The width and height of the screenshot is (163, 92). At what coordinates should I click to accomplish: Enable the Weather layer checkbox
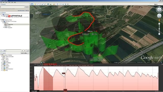3,66
